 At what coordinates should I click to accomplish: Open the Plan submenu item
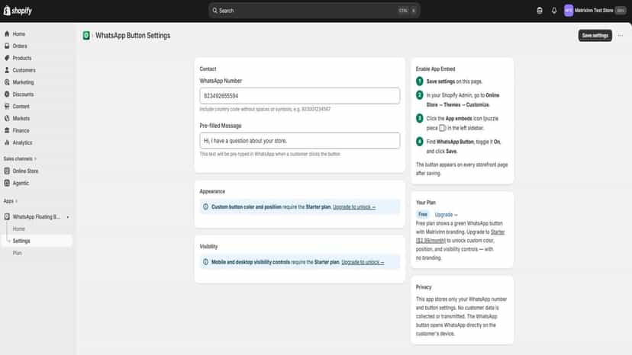click(18, 253)
